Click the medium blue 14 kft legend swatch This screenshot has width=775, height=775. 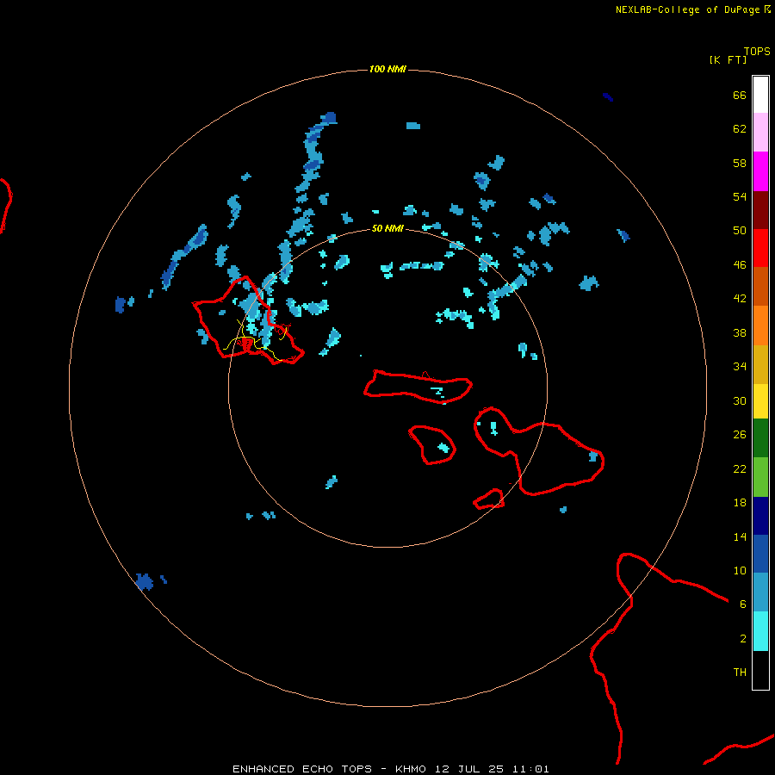[760, 554]
